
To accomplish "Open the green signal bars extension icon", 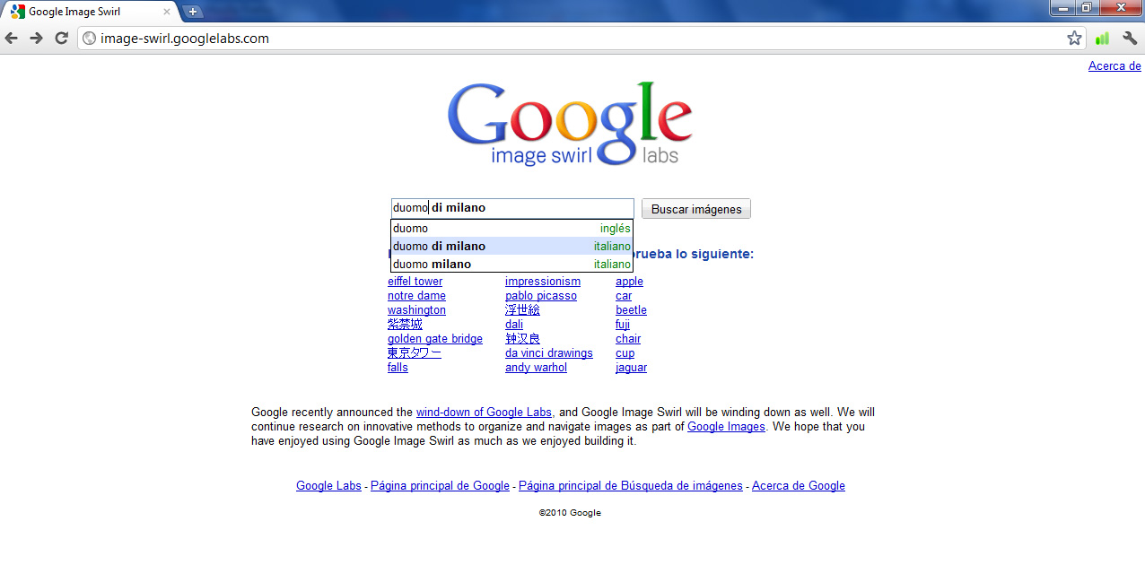I will [1102, 38].
